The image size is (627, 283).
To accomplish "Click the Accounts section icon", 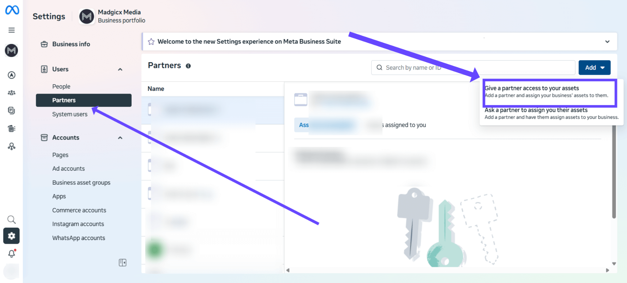I will click(x=44, y=138).
